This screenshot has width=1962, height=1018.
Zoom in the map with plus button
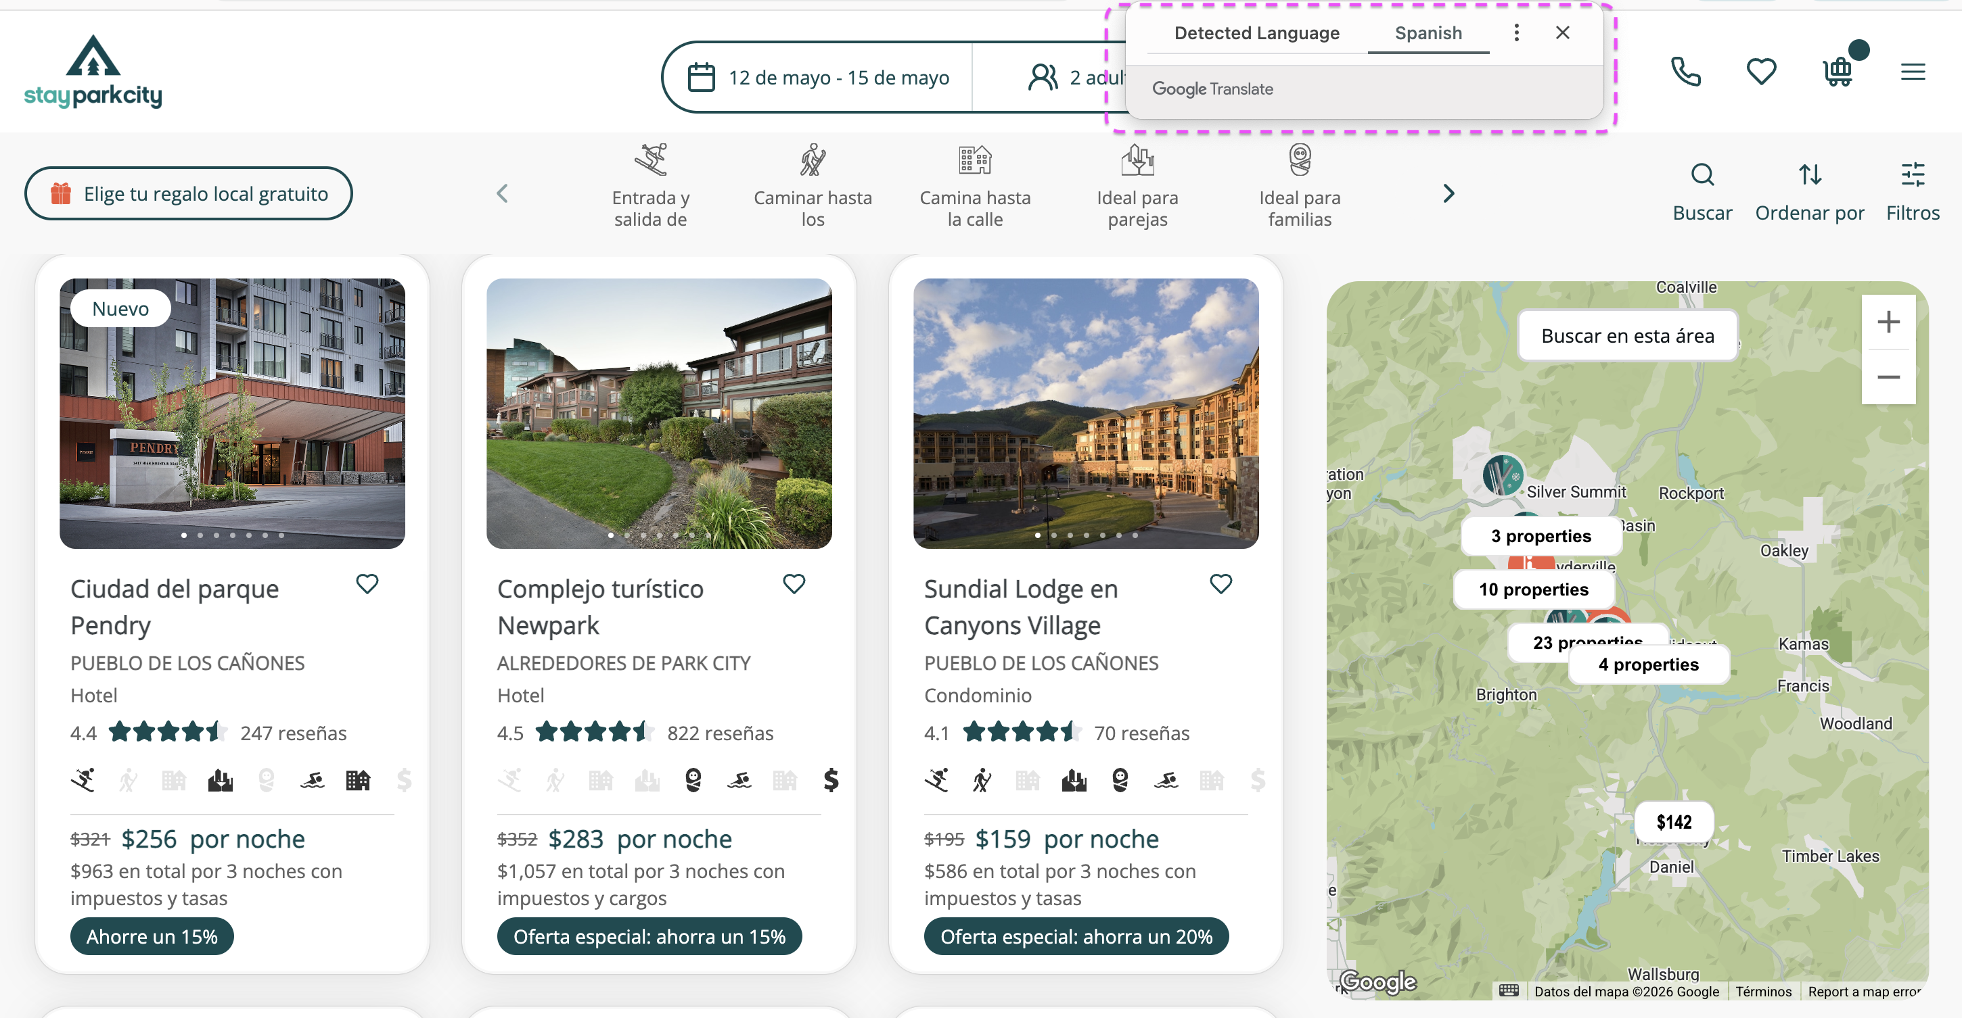point(1888,322)
